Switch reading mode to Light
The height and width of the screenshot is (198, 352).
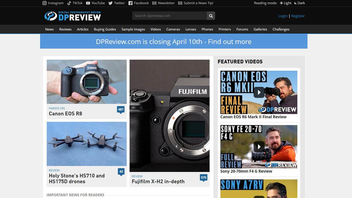(x=285, y=3)
